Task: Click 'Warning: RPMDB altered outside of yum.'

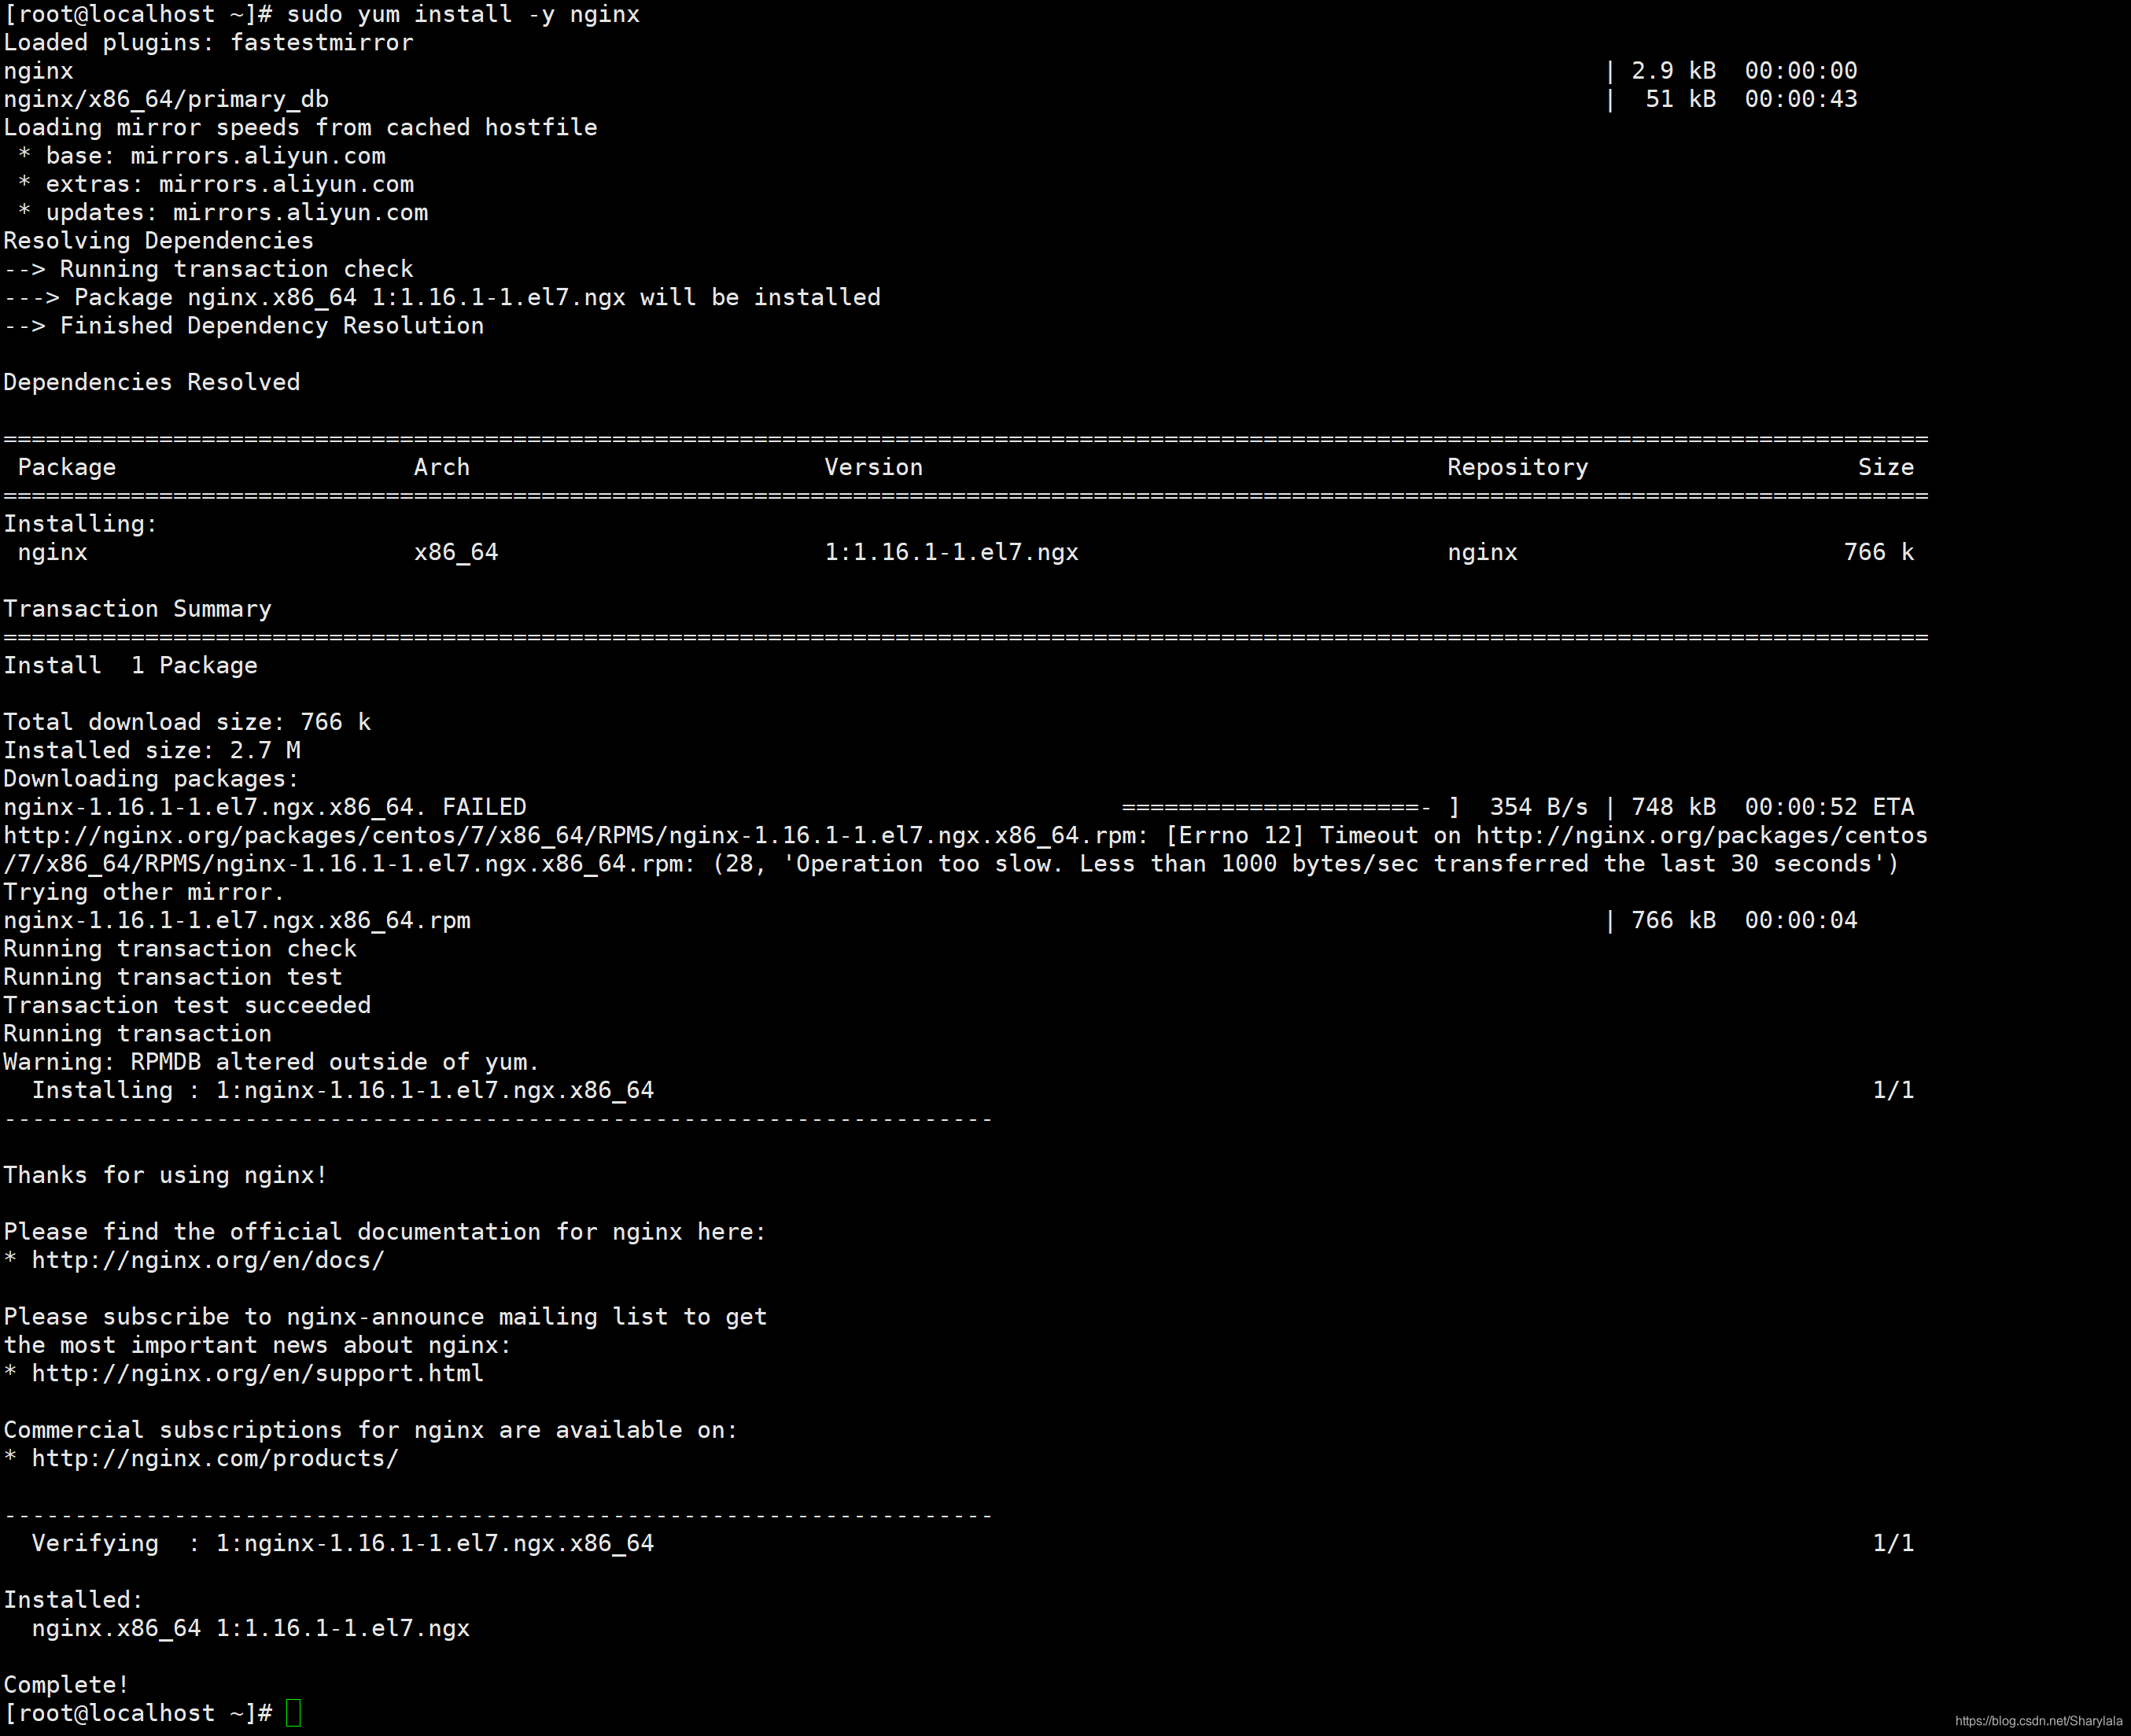Action: tap(271, 1063)
